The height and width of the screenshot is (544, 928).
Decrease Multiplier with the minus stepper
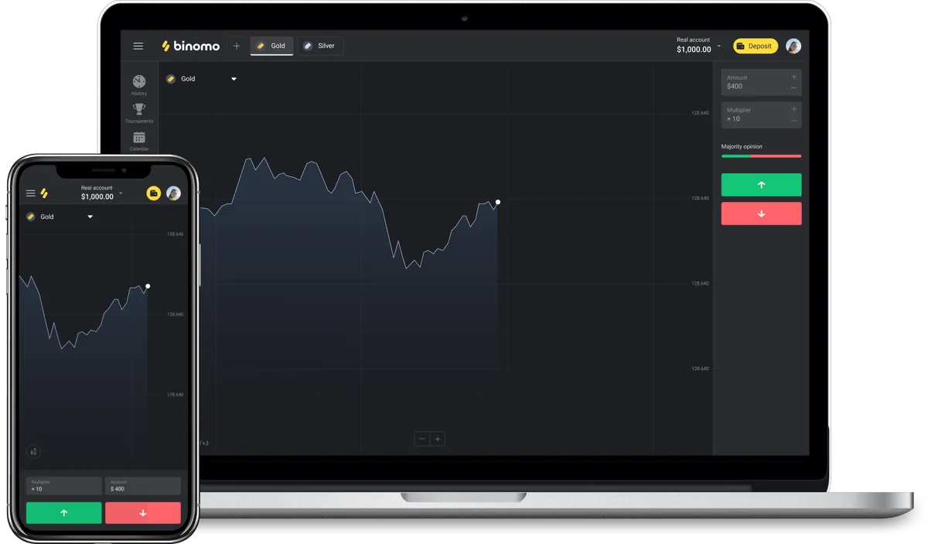pyautogui.click(x=793, y=121)
